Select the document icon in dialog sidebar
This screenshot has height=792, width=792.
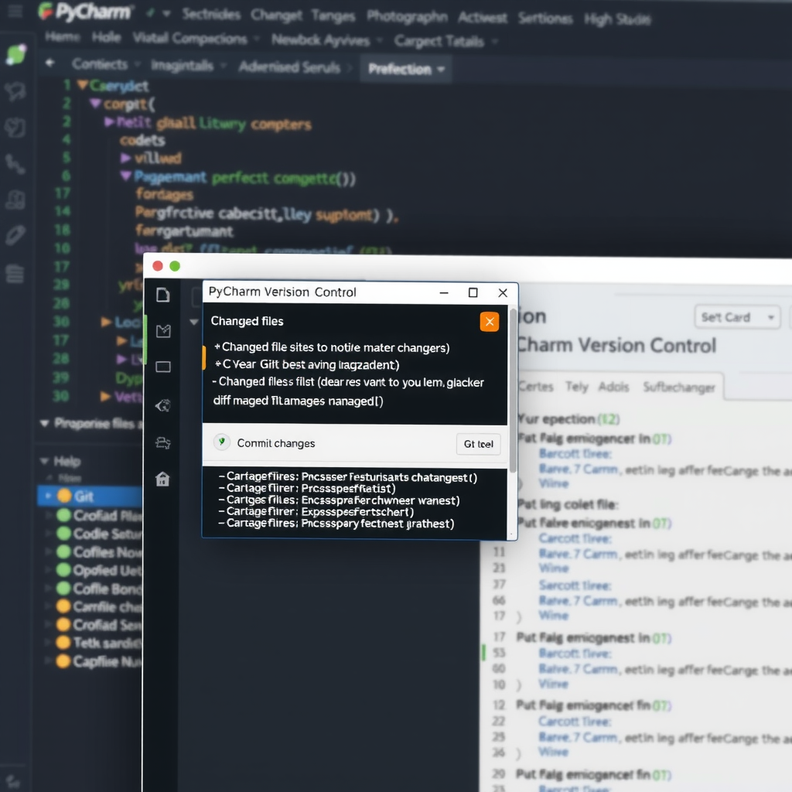pyautogui.click(x=163, y=295)
